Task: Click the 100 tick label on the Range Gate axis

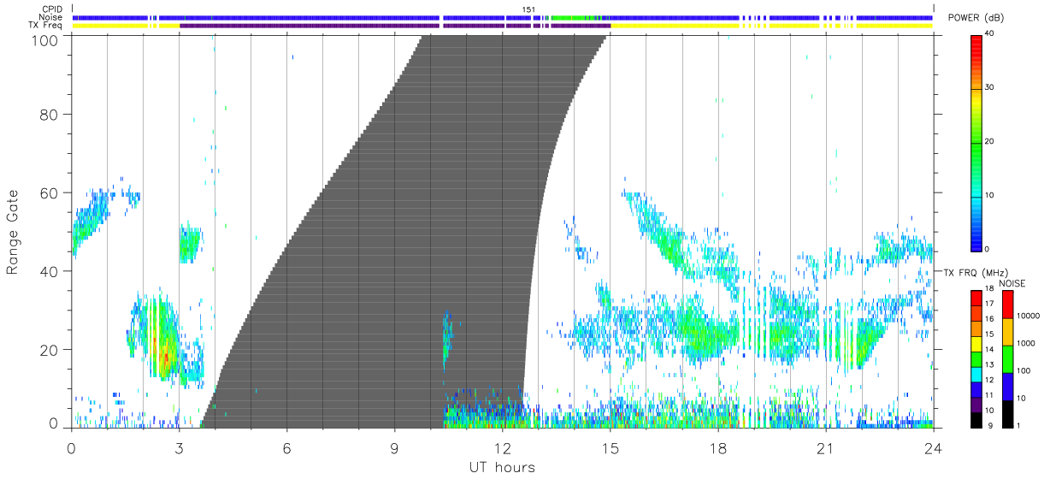Action: coord(46,40)
